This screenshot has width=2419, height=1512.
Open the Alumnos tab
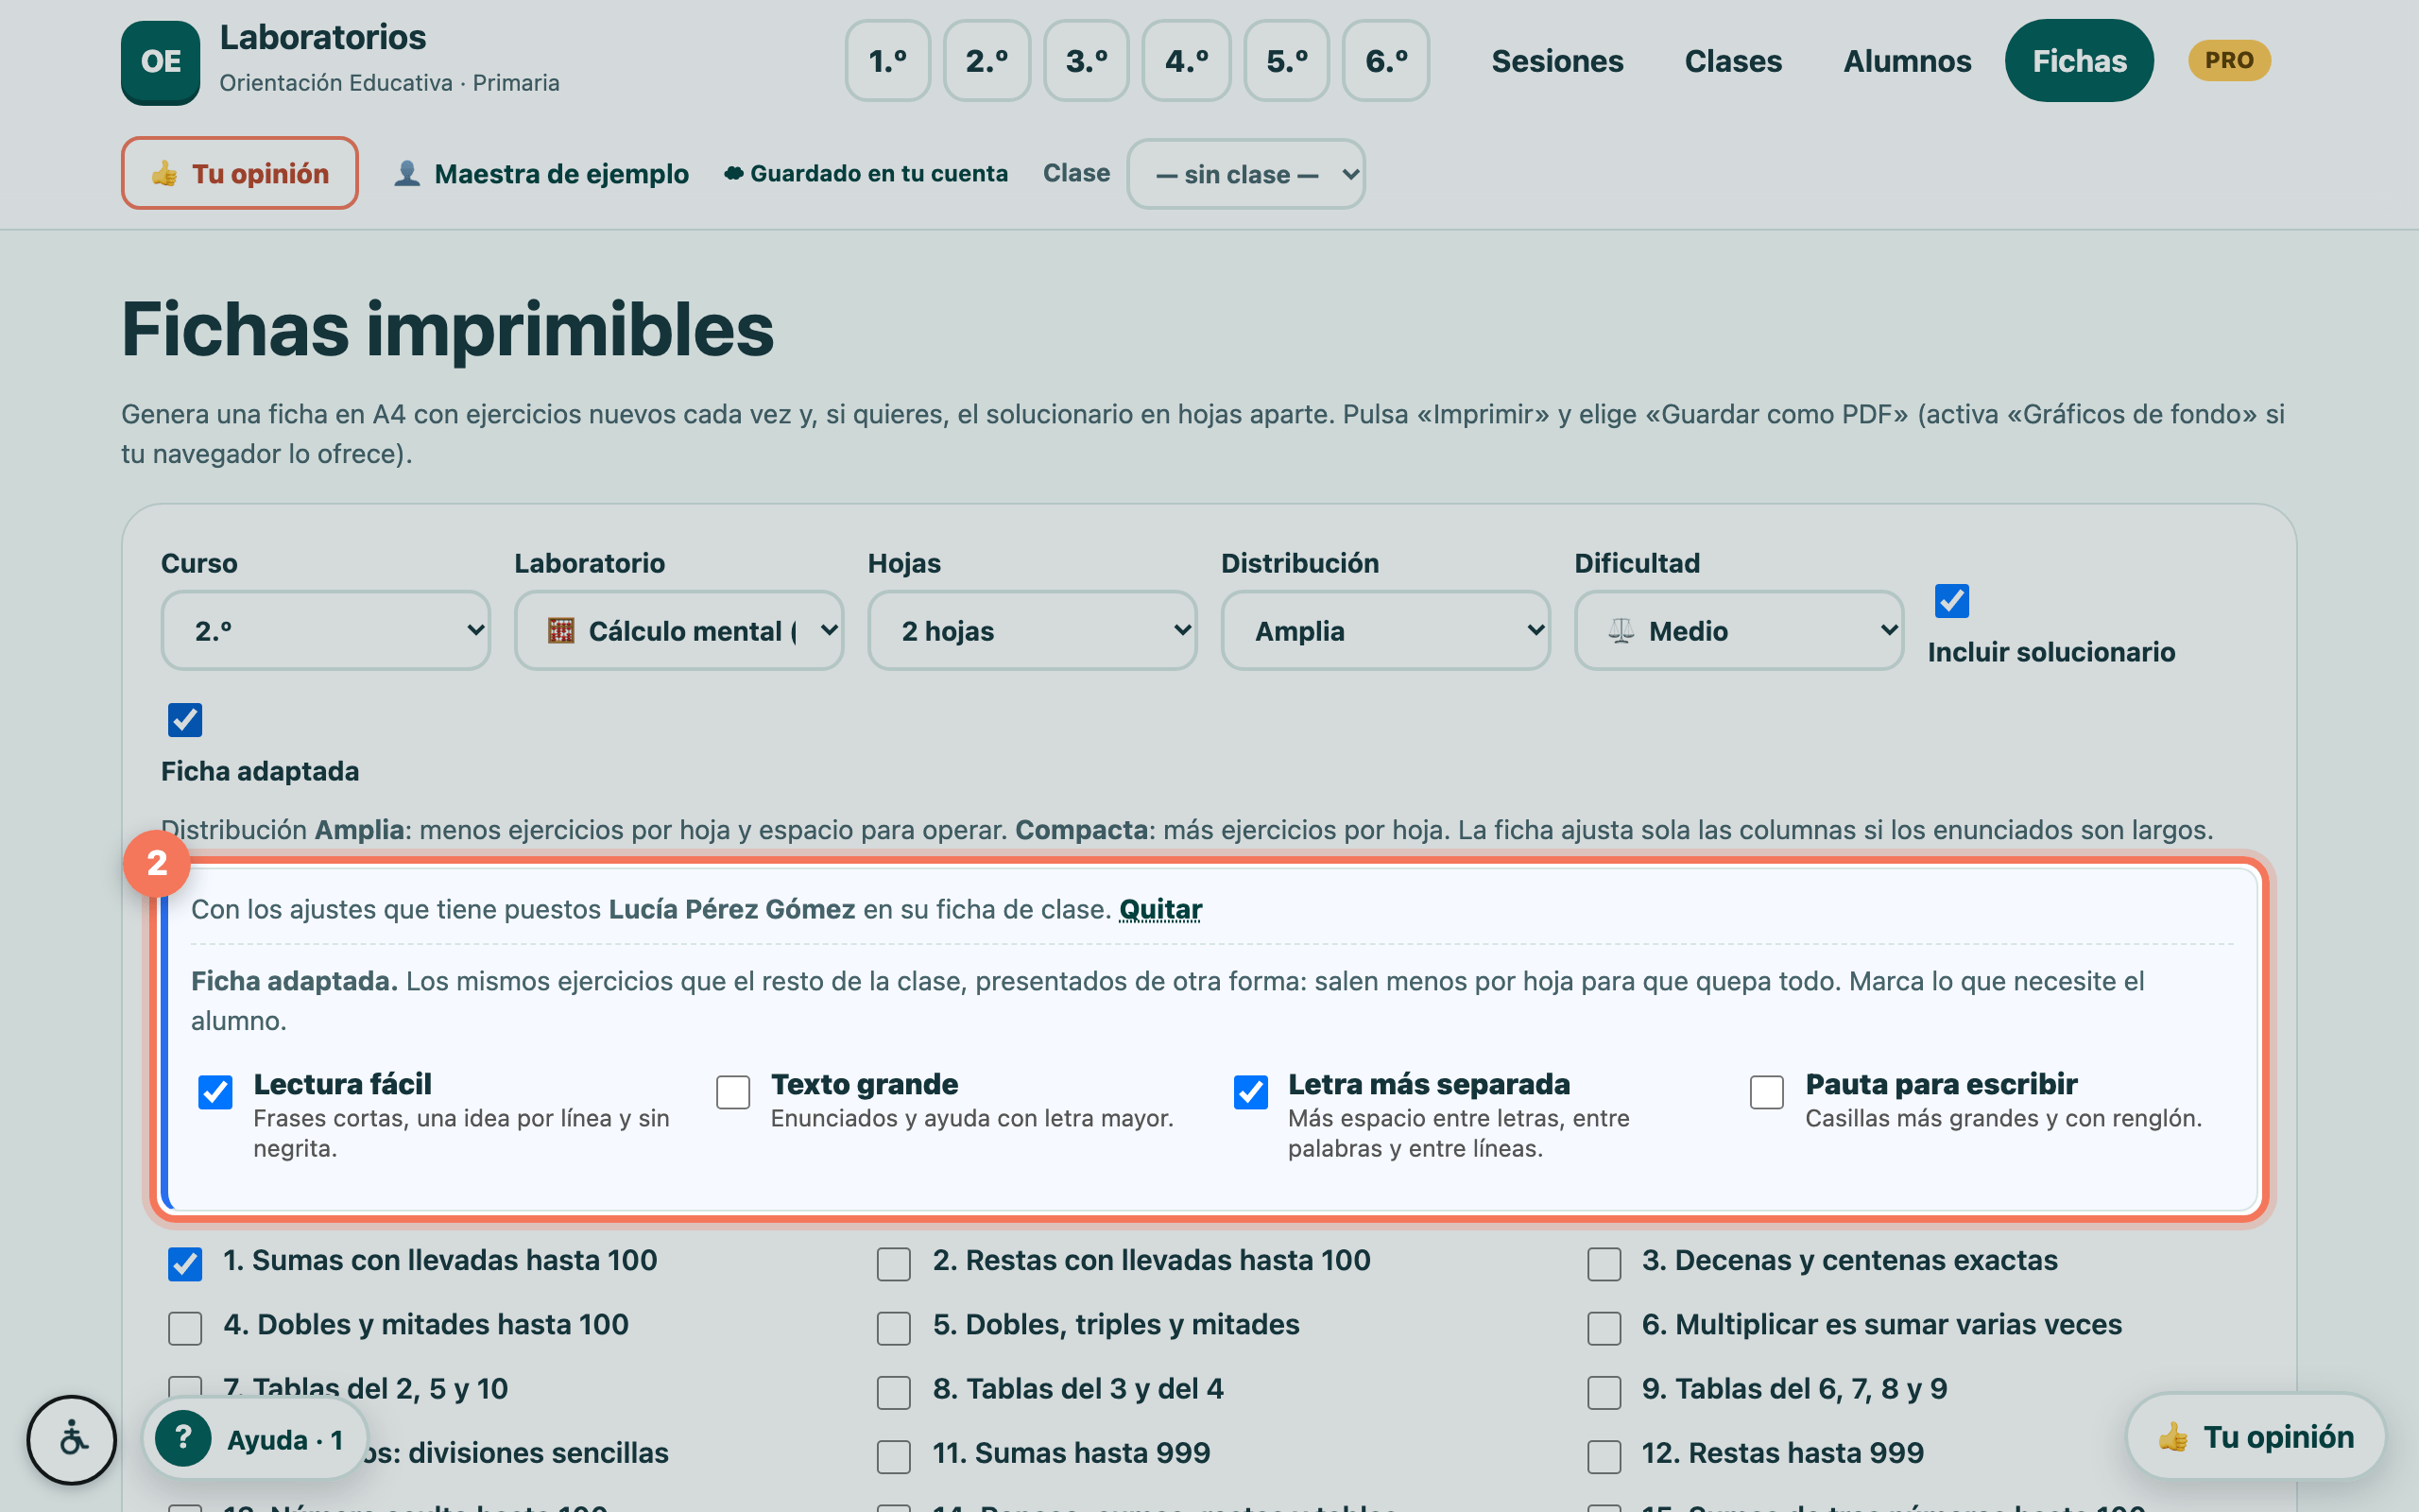click(x=1907, y=61)
